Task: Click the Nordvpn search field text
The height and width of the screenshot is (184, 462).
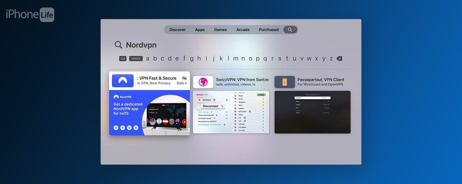Action: click(141, 45)
